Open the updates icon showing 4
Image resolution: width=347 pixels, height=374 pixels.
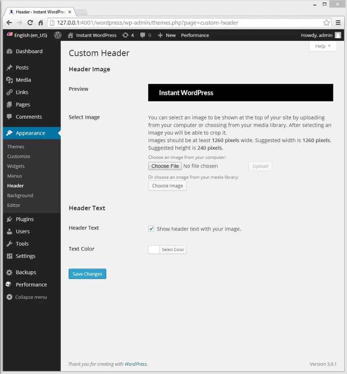click(x=128, y=35)
